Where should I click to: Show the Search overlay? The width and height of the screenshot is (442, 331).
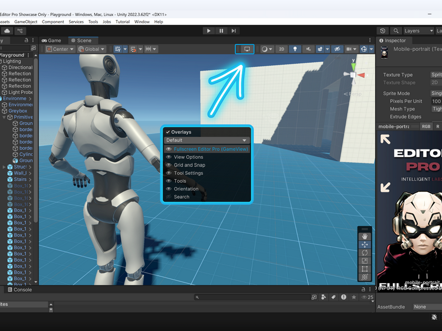(x=169, y=197)
